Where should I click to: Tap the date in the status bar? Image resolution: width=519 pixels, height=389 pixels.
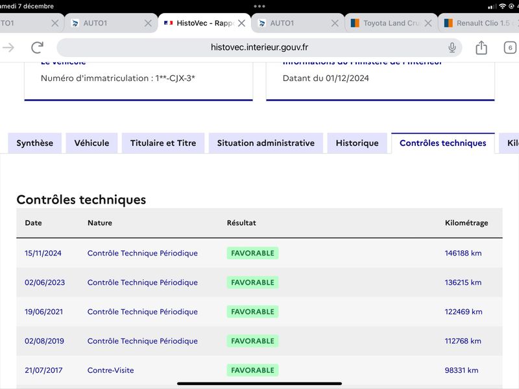tap(27, 6)
